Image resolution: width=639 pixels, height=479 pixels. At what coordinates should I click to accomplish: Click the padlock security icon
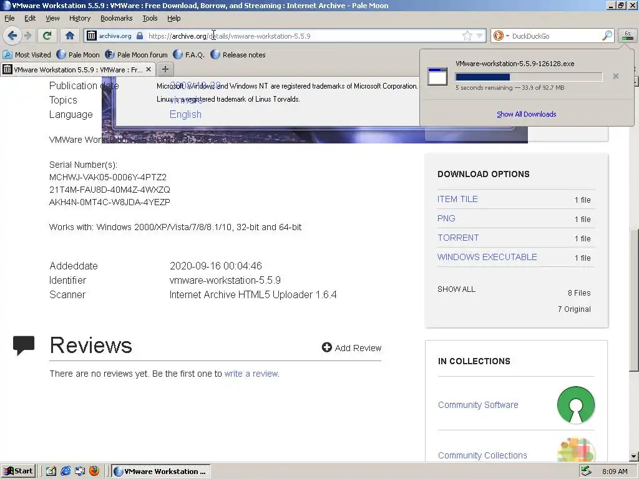pos(140,36)
